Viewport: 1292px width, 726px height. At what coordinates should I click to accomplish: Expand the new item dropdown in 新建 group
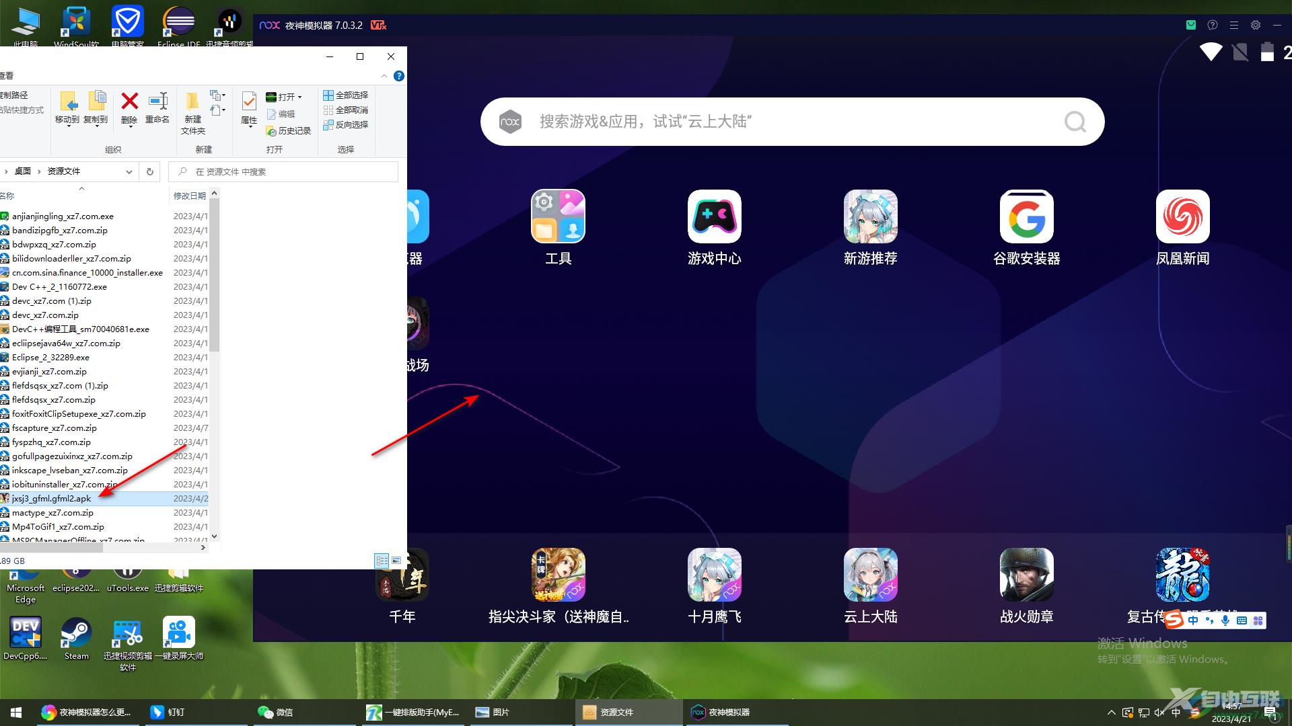[x=218, y=95]
